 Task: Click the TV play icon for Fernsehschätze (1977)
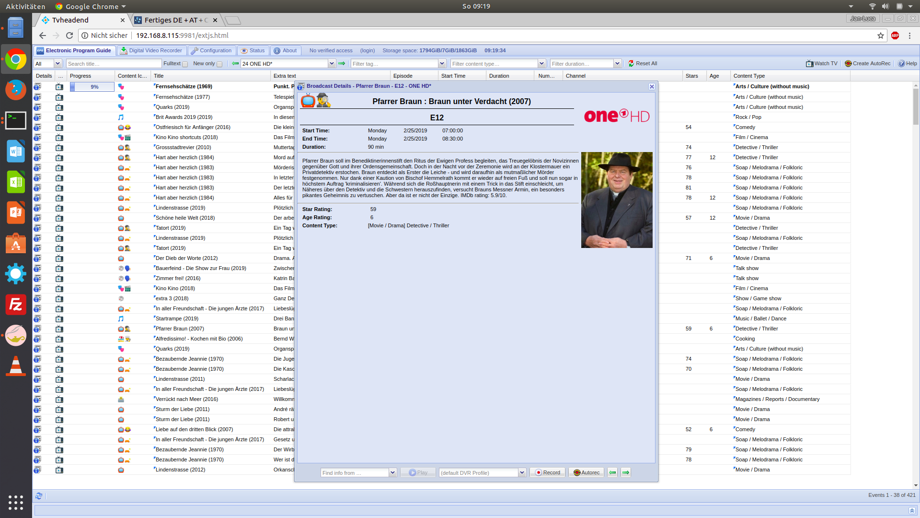tap(59, 97)
